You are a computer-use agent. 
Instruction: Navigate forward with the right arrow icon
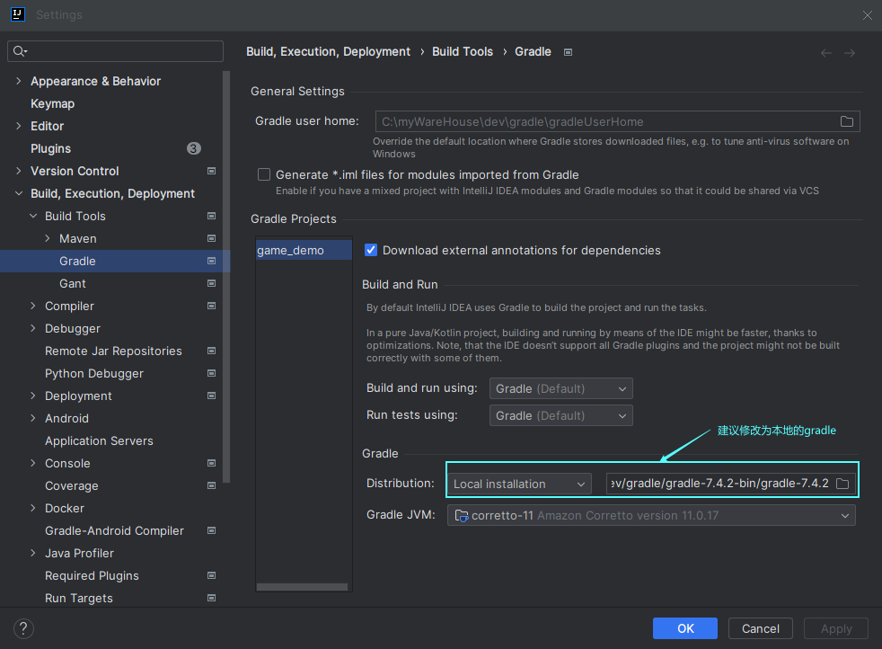pyautogui.click(x=849, y=53)
